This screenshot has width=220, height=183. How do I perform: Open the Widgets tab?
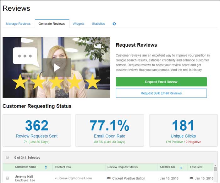coord(79,24)
